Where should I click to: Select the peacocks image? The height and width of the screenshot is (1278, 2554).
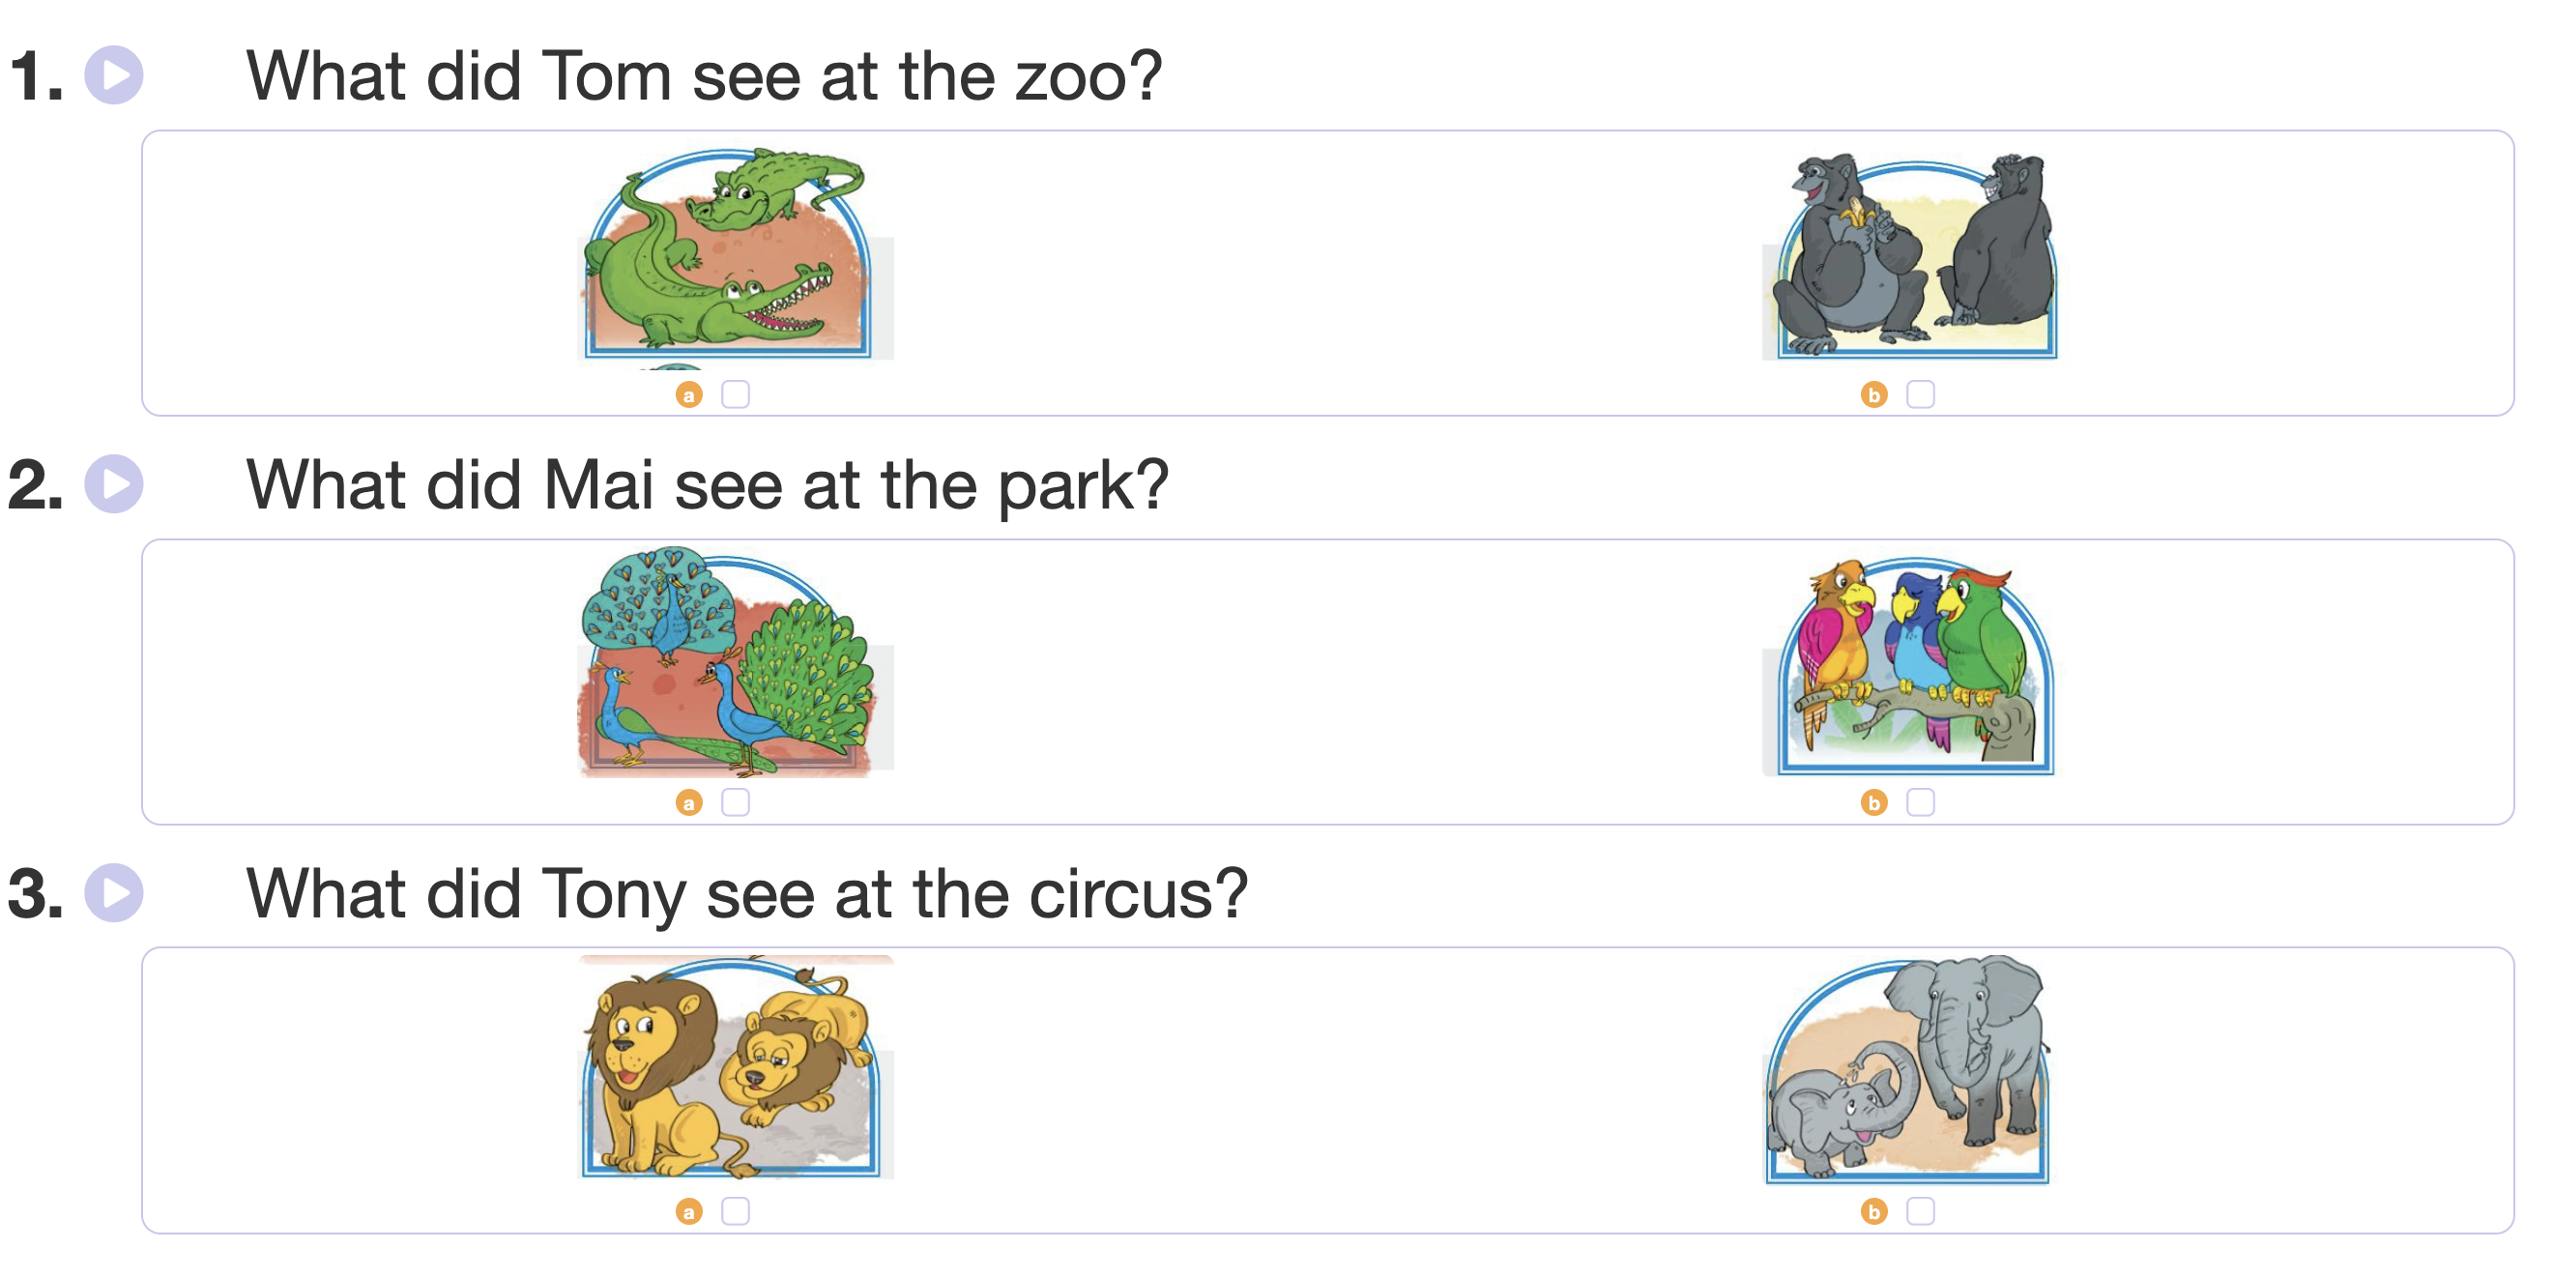pyautogui.click(x=734, y=662)
